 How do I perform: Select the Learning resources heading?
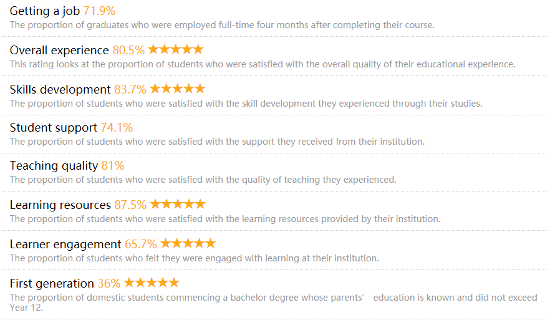click(60, 205)
